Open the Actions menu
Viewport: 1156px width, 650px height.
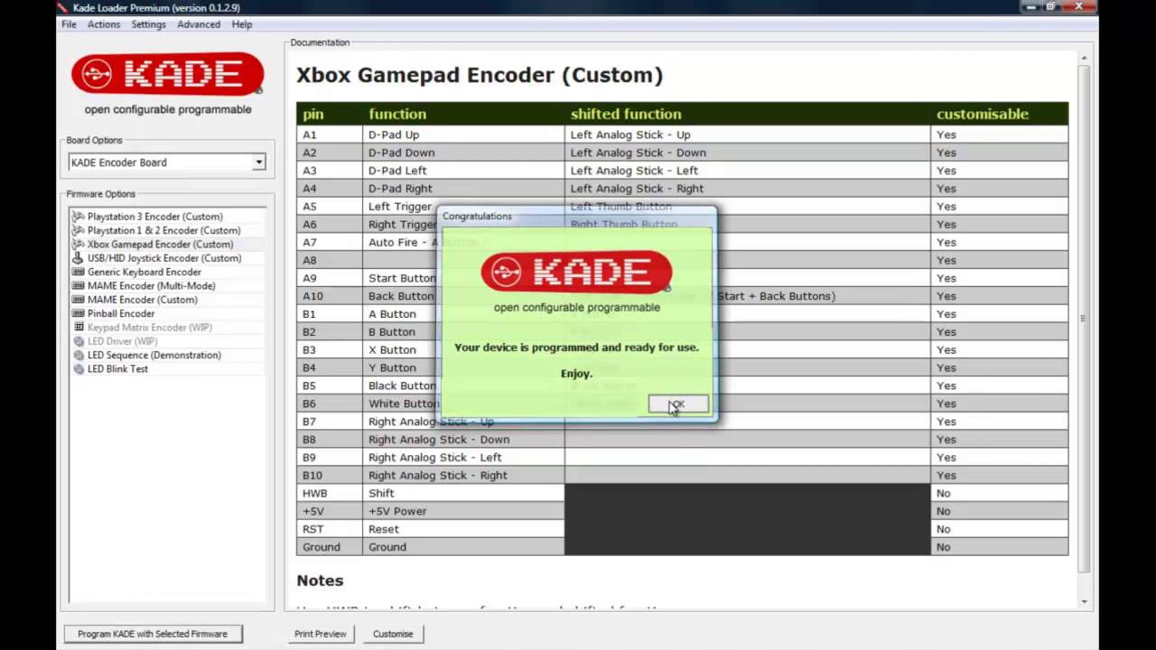click(104, 24)
